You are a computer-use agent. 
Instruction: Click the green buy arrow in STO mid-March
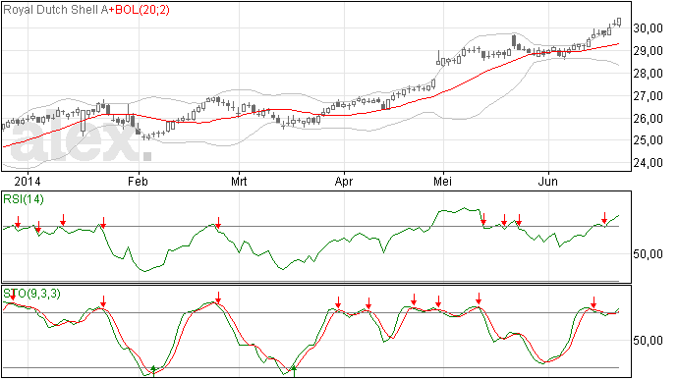[x=294, y=370]
